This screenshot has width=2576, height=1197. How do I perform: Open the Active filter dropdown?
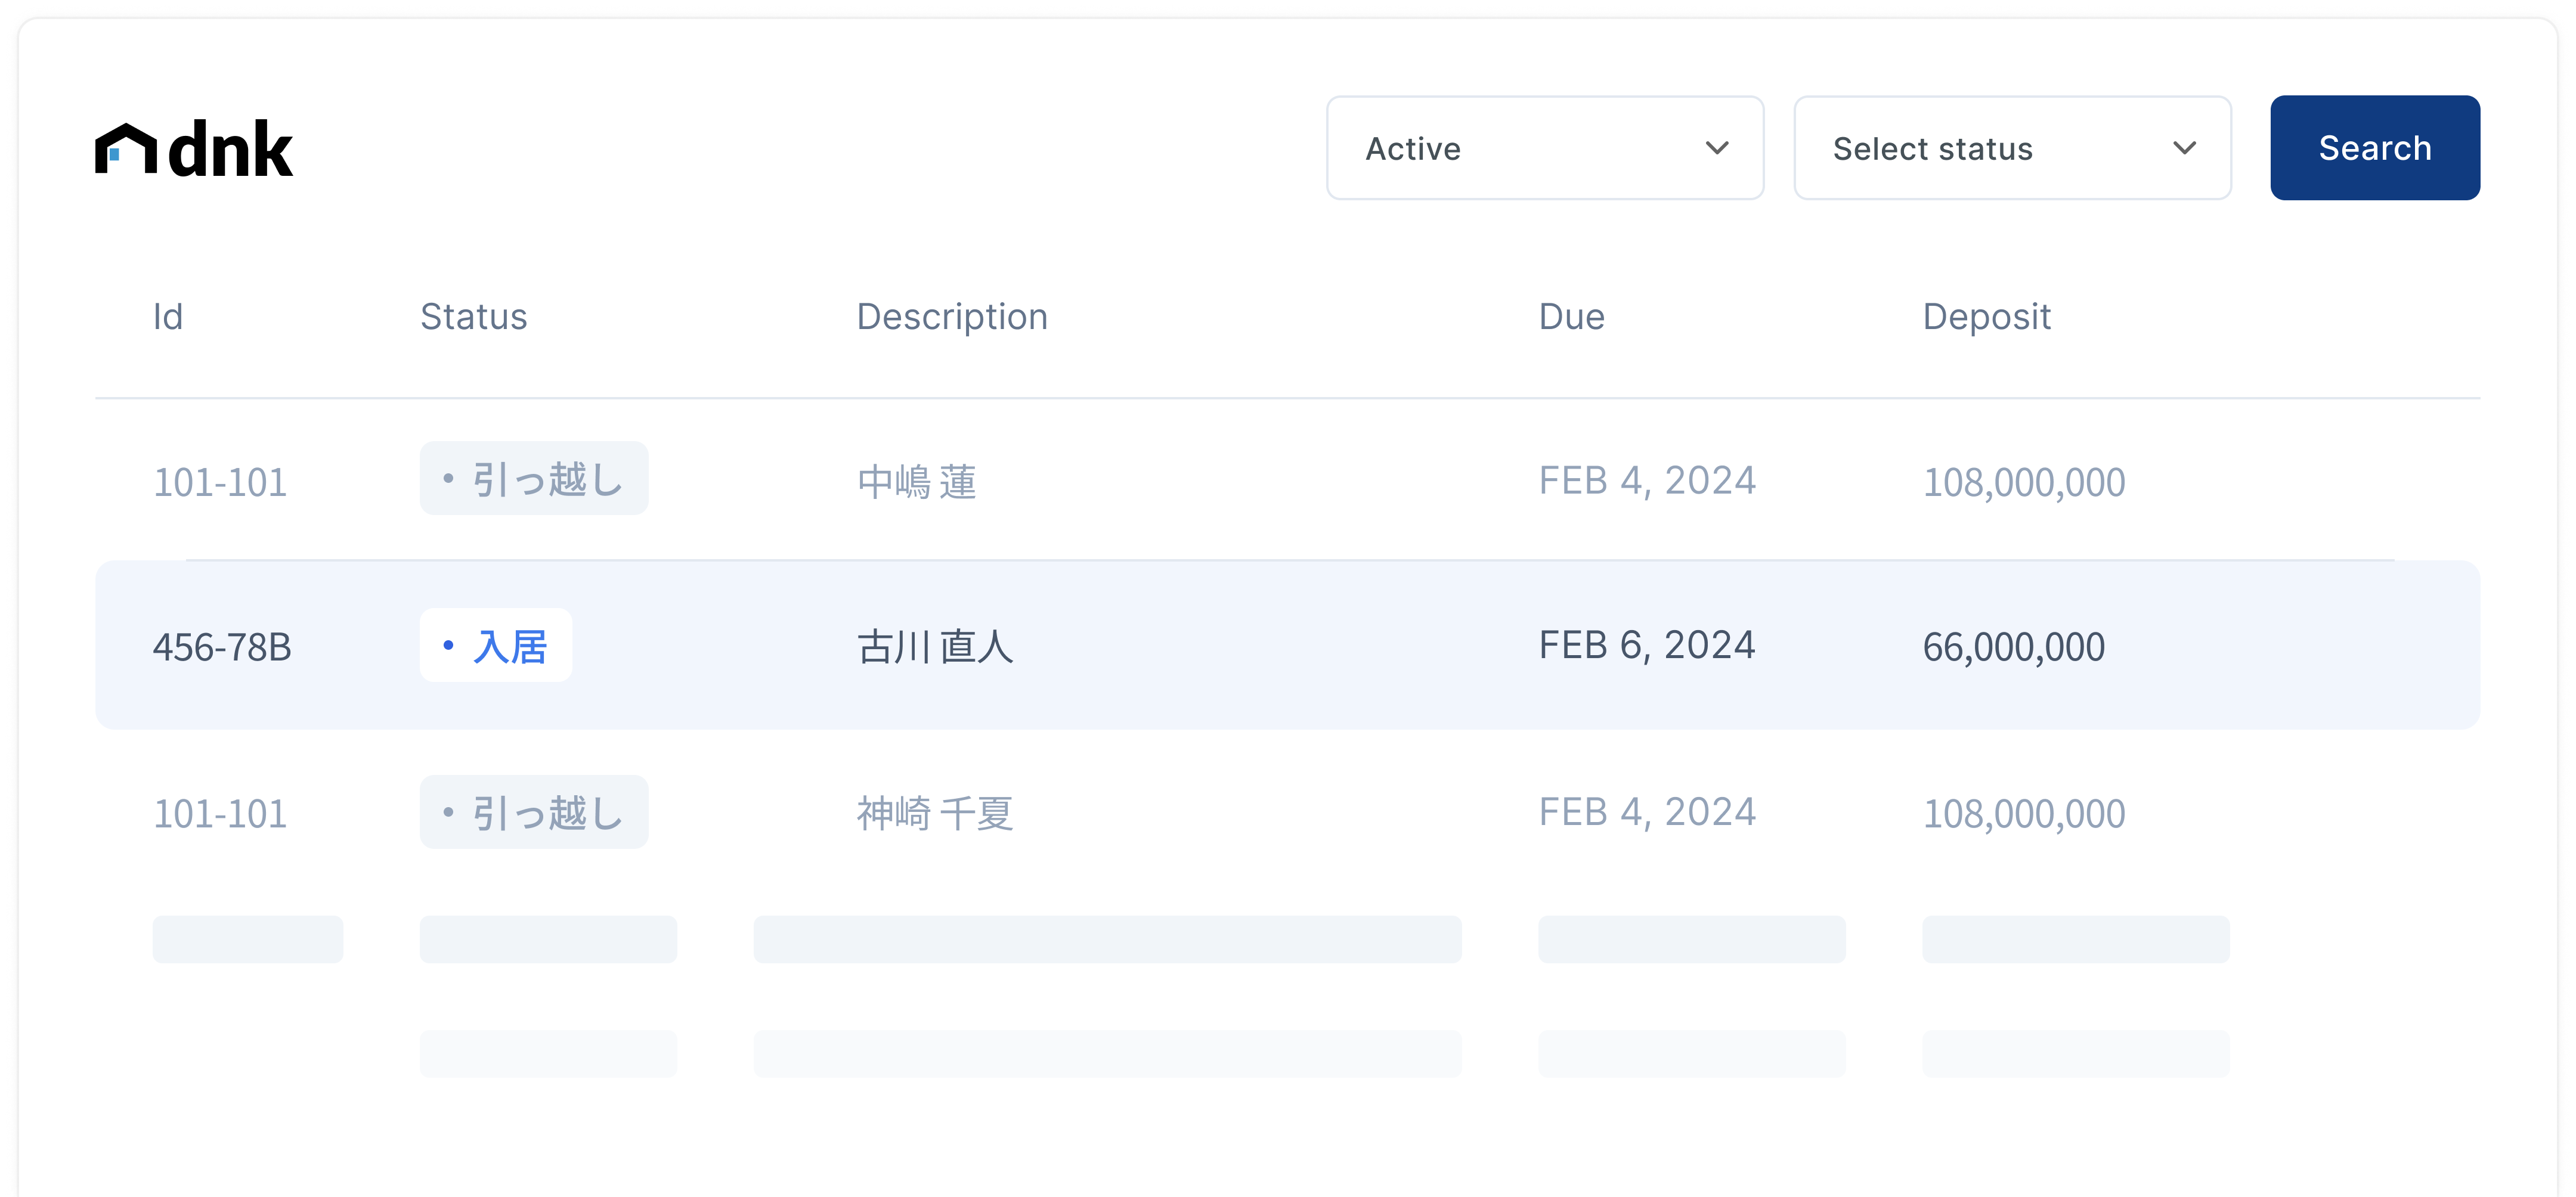1544,148
